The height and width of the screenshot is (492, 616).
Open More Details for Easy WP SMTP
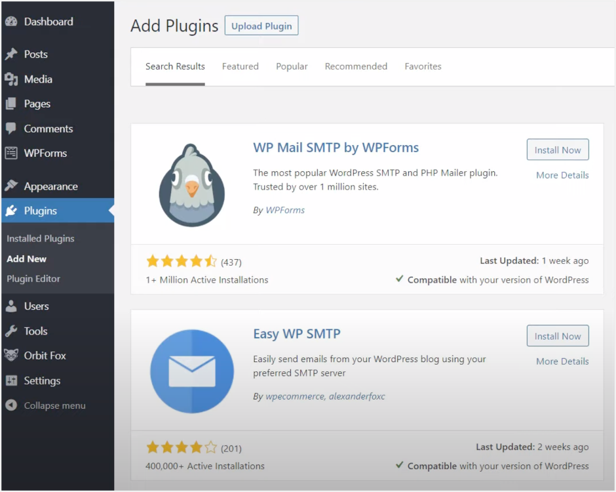(x=562, y=361)
